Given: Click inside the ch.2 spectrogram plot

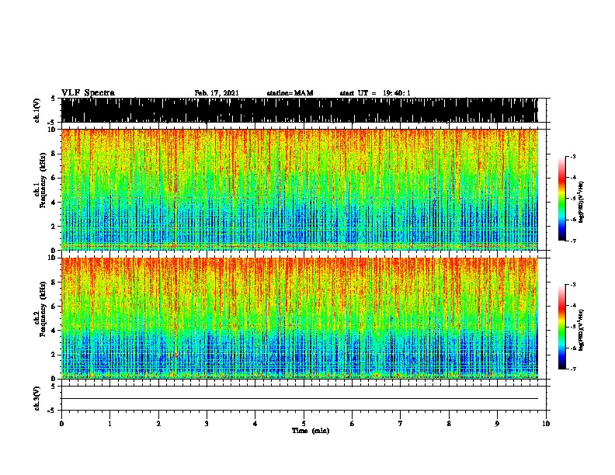Looking at the screenshot, I should pos(299,318).
